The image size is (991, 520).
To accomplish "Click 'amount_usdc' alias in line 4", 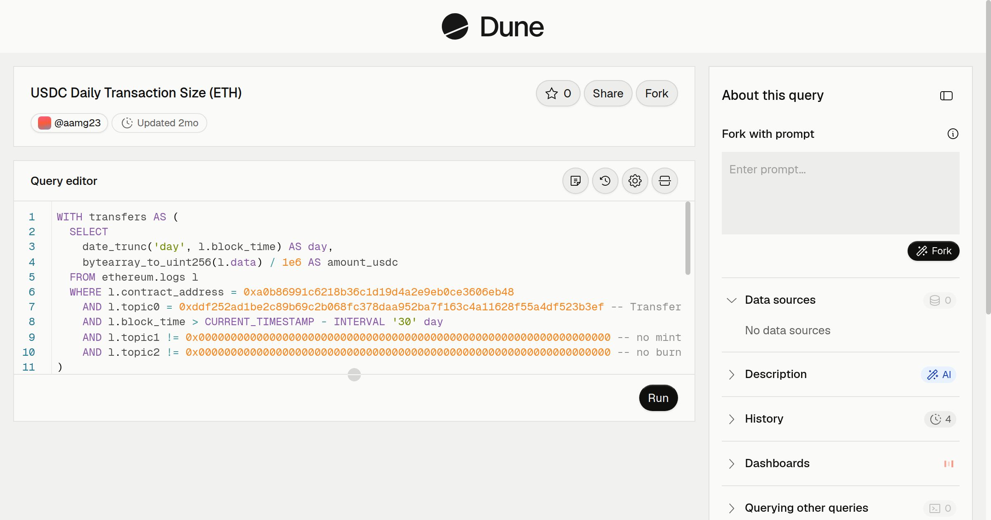I will (x=363, y=262).
